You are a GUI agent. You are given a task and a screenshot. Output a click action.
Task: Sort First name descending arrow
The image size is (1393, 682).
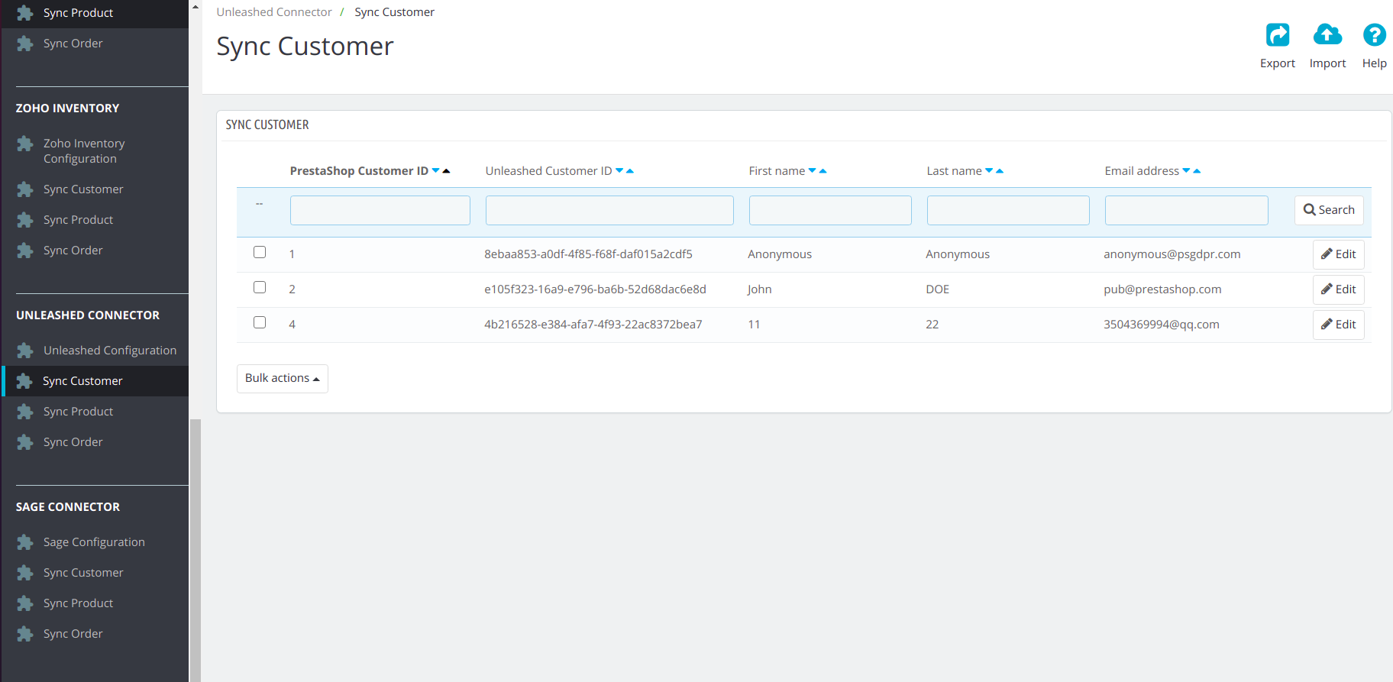(813, 171)
